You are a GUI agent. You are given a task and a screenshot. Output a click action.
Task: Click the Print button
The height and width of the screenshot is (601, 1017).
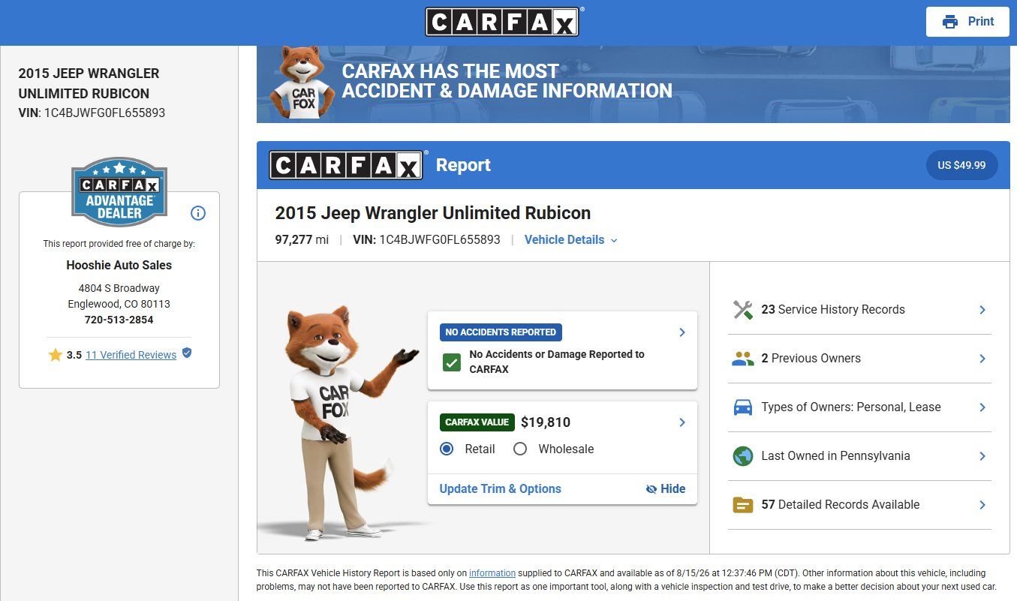967,22
